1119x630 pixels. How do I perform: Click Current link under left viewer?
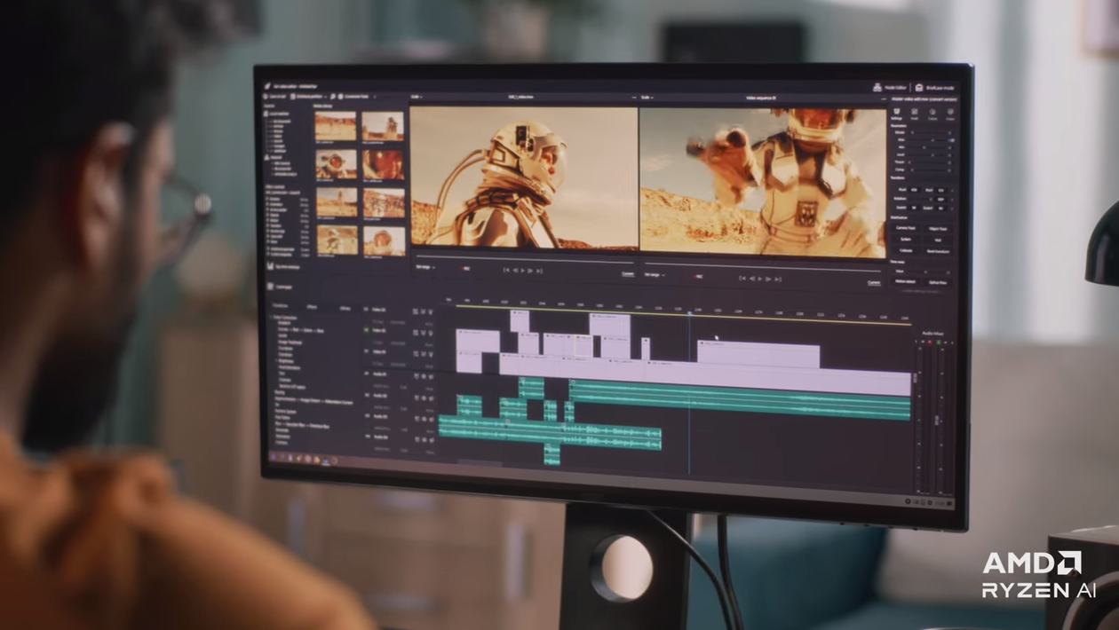627,274
